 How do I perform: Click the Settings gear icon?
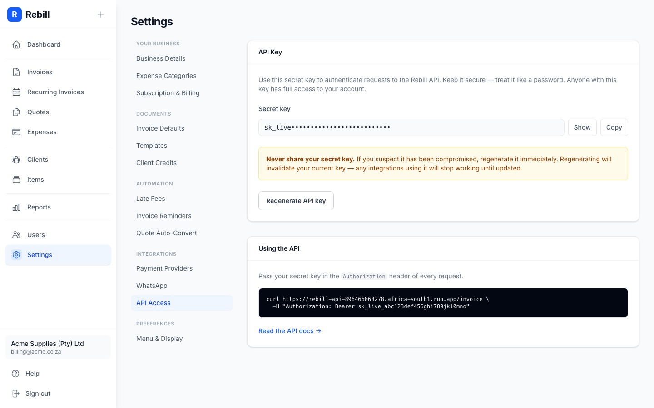[16, 254]
